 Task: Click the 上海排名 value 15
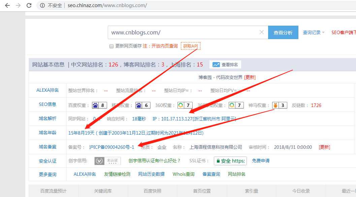coord(200,65)
